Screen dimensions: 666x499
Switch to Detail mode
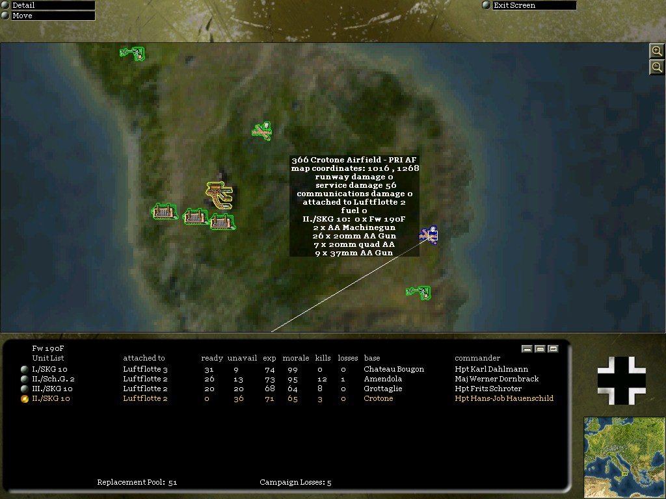tap(48, 5)
